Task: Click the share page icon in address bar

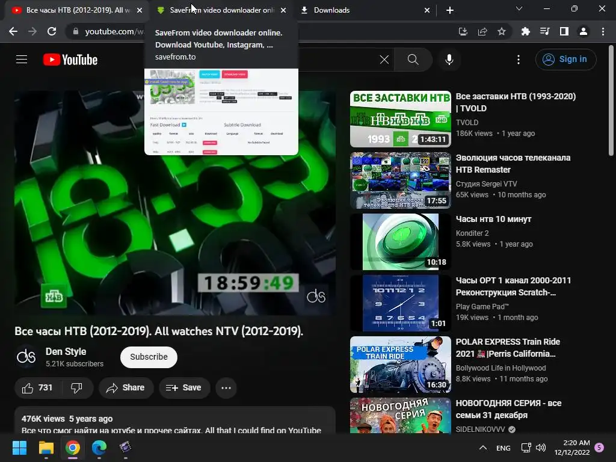Action: click(x=482, y=31)
